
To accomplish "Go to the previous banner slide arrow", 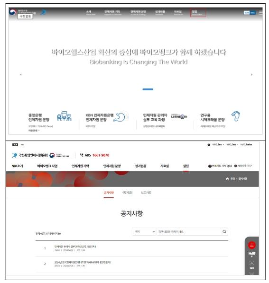I will pos(21,75).
